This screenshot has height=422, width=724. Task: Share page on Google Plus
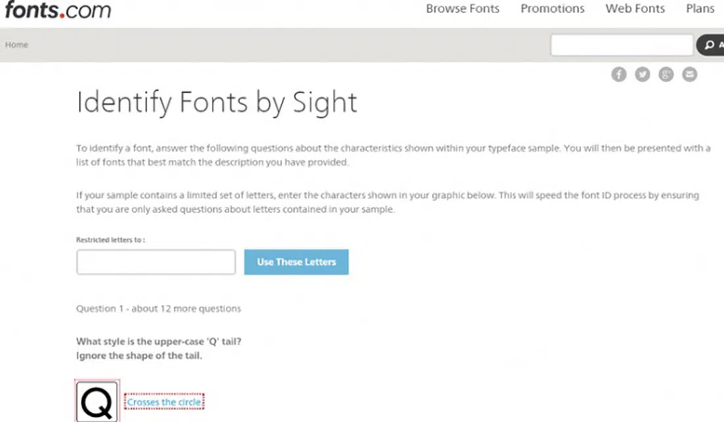(x=666, y=74)
